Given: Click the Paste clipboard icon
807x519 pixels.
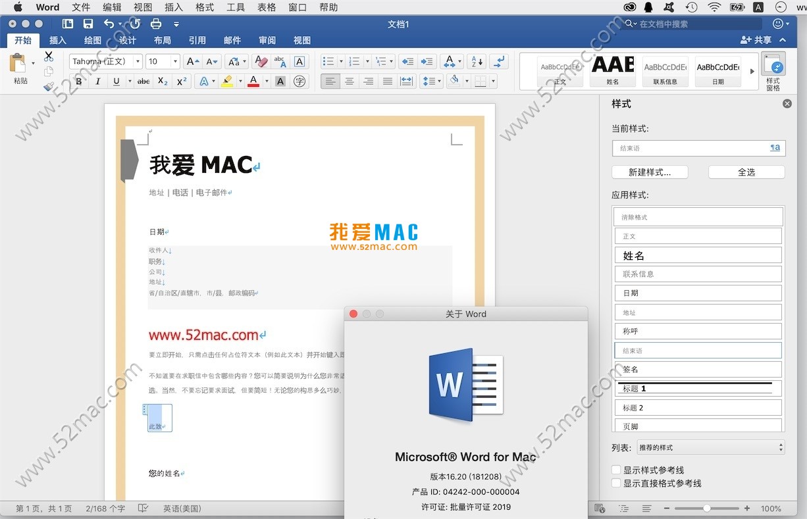Looking at the screenshot, I should click(17, 64).
